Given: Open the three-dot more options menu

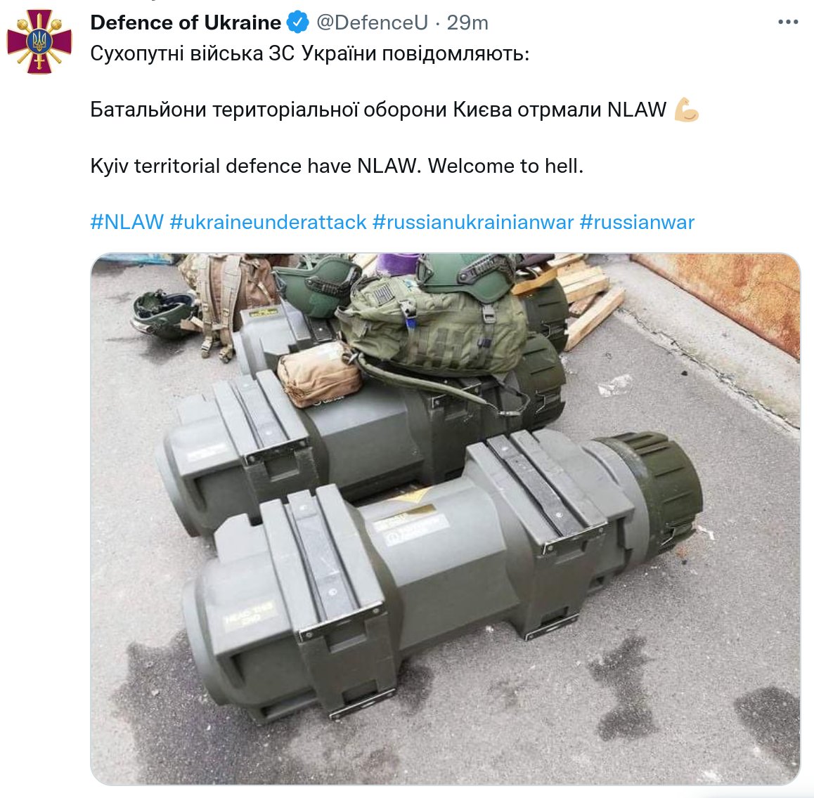Looking at the screenshot, I should [x=787, y=22].
